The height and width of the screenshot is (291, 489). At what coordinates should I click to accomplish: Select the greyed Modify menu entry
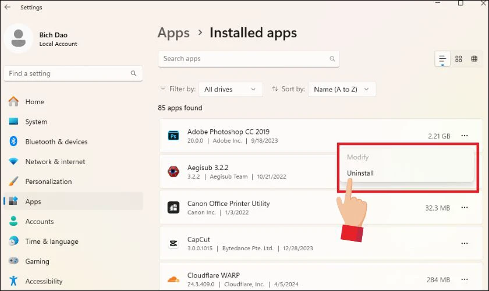(x=357, y=157)
